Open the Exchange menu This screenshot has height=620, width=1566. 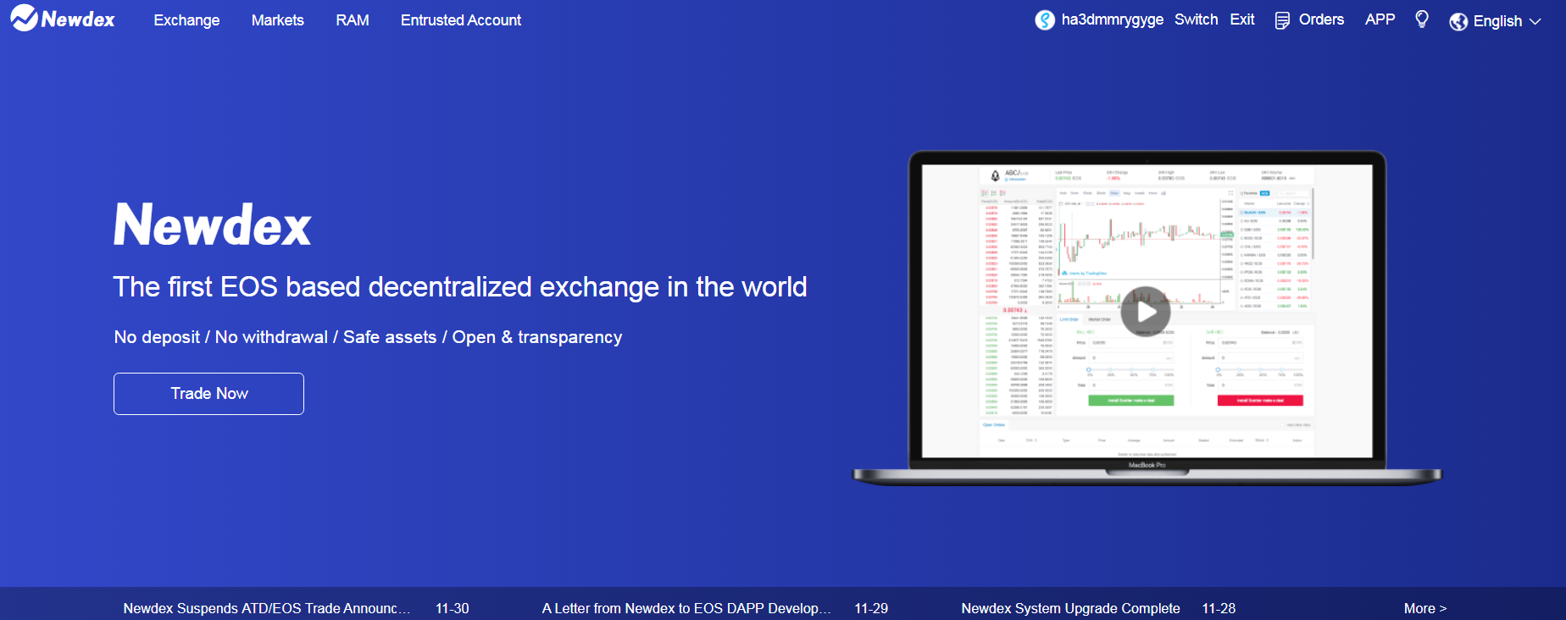pos(186,20)
